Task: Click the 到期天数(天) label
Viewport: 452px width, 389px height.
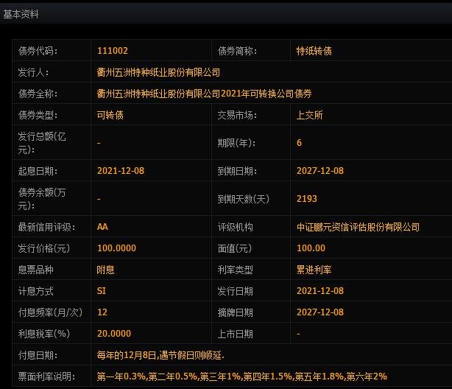Action: point(244,199)
